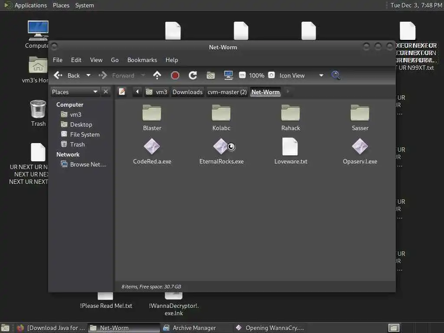
Task: Open Search with the magnifier icon
Action: pyautogui.click(x=336, y=75)
